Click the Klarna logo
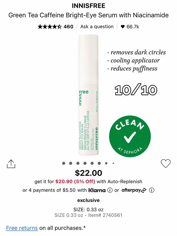This screenshot has height=236, width=177. 97,190
